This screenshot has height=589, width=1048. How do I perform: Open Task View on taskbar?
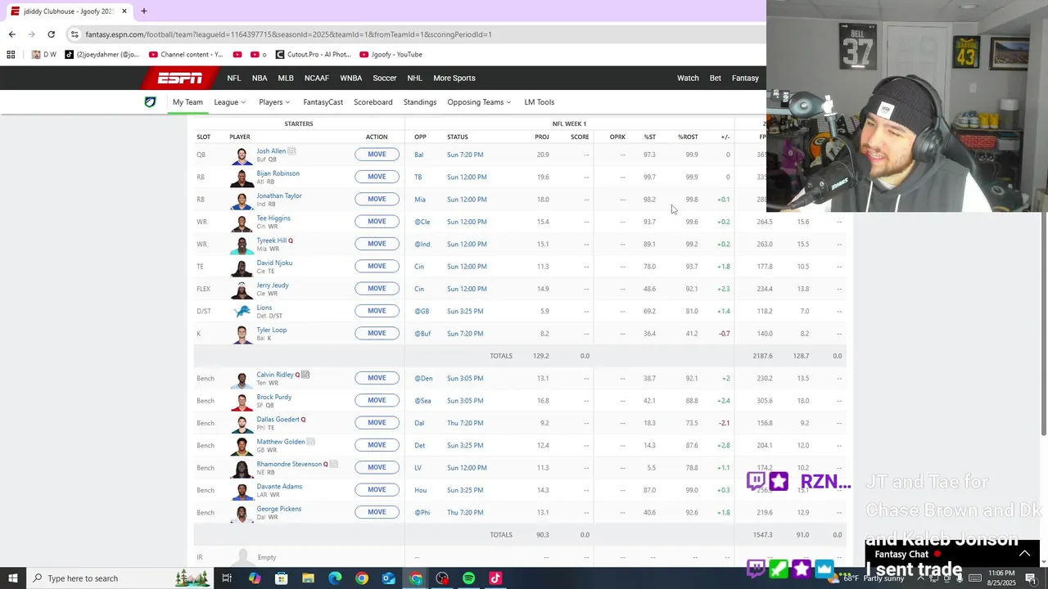[x=227, y=578]
